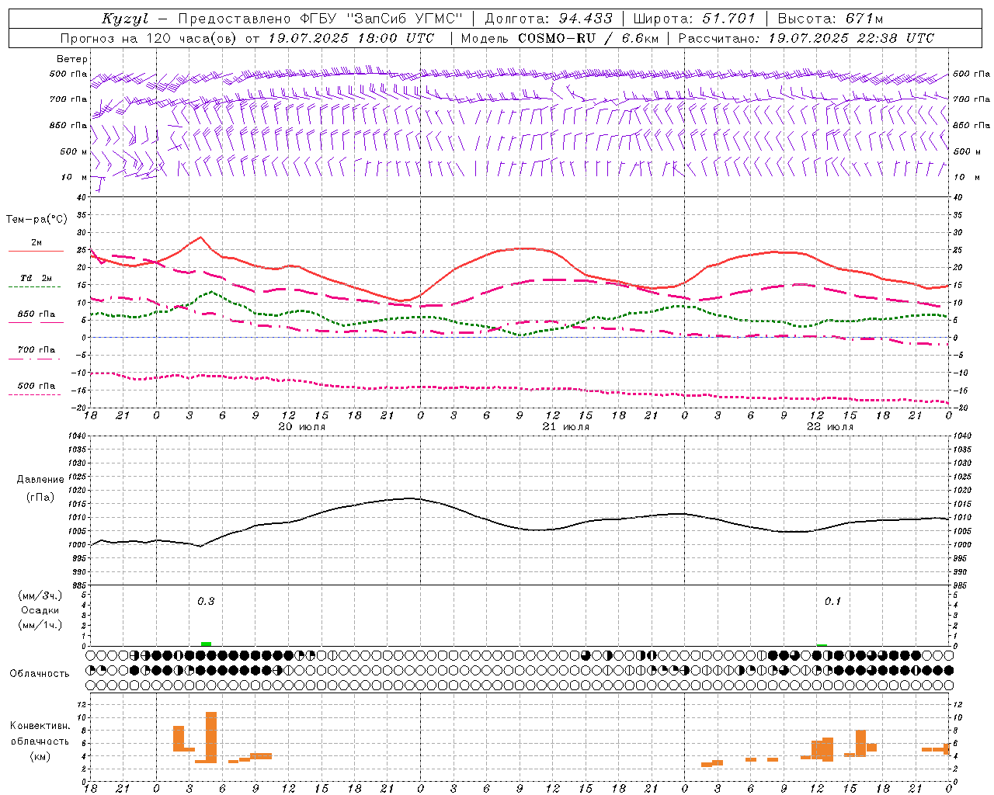Click the Давление pressure panel label
Screen dimensions: 994x795
pyautogui.click(x=40, y=480)
